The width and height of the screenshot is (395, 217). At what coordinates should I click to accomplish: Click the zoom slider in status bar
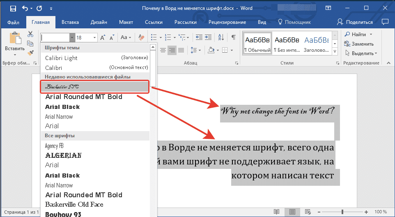click(x=342, y=212)
